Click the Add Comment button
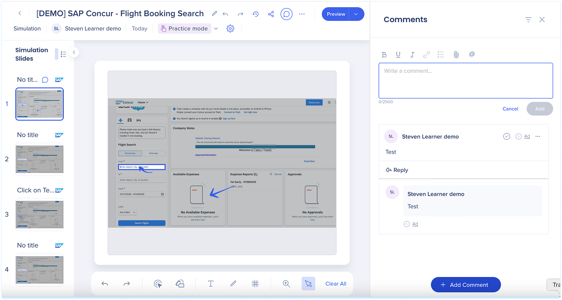Image resolution: width=562 pixels, height=300 pixels. 465,285
